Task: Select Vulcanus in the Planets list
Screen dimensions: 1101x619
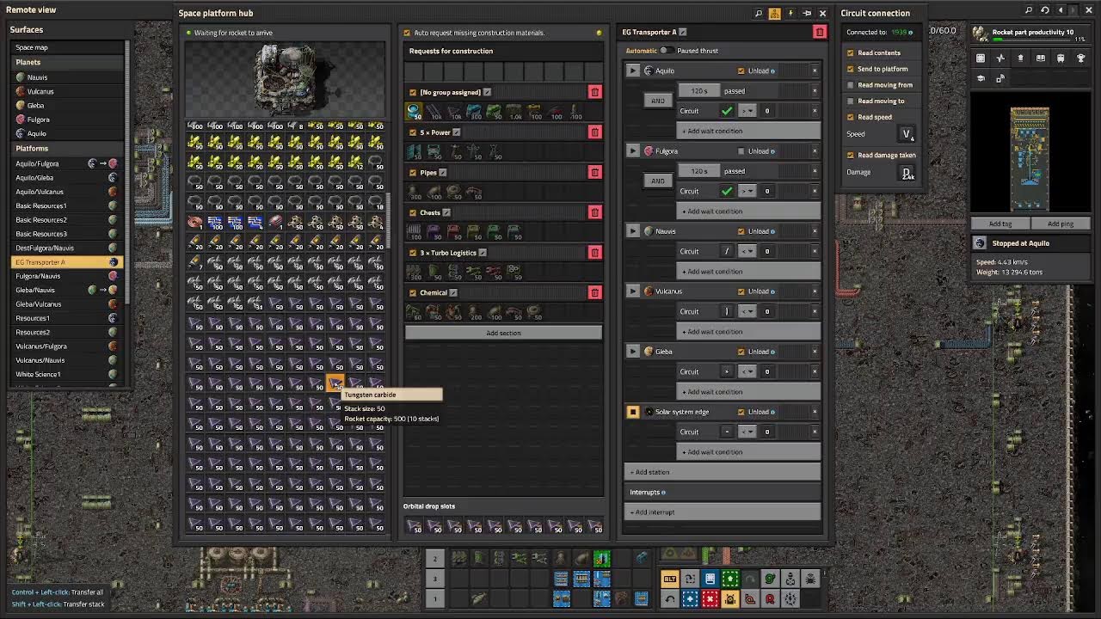Action: pyautogui.click(x=68, y=91)
